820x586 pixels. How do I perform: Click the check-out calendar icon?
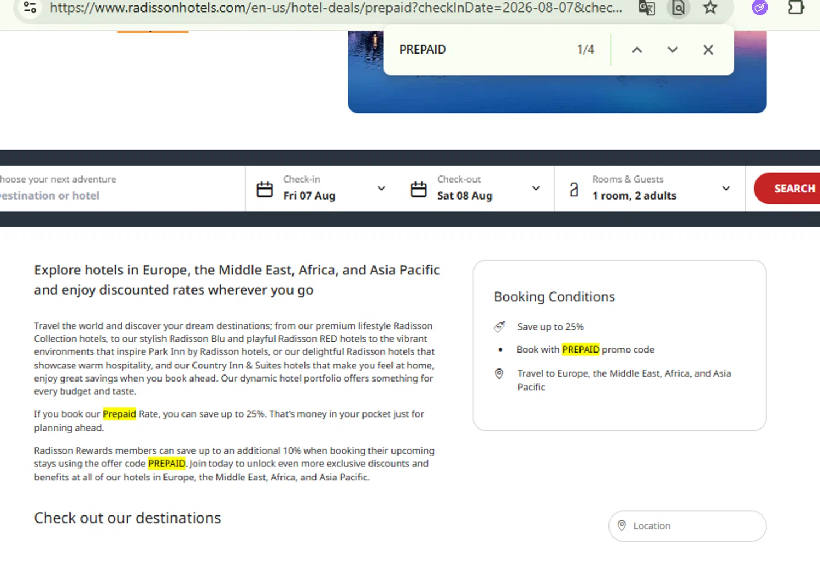[x=419, y=189]
